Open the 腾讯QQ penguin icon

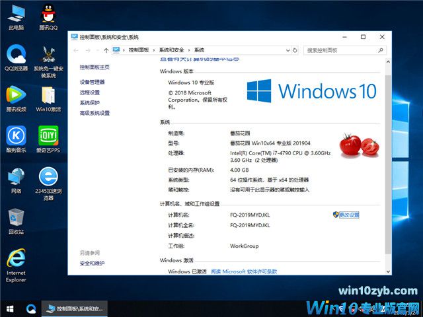[48, 17]
